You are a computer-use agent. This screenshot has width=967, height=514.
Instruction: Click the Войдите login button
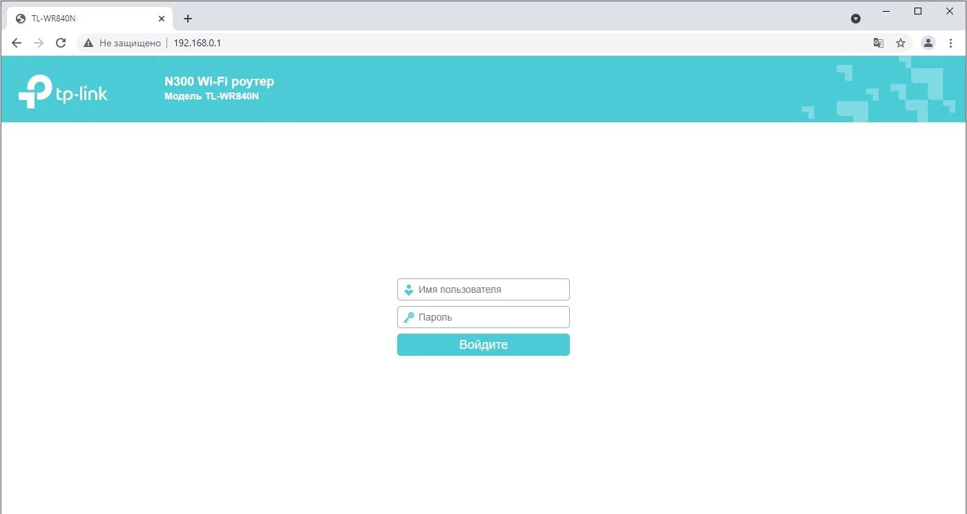pos(483,345)
